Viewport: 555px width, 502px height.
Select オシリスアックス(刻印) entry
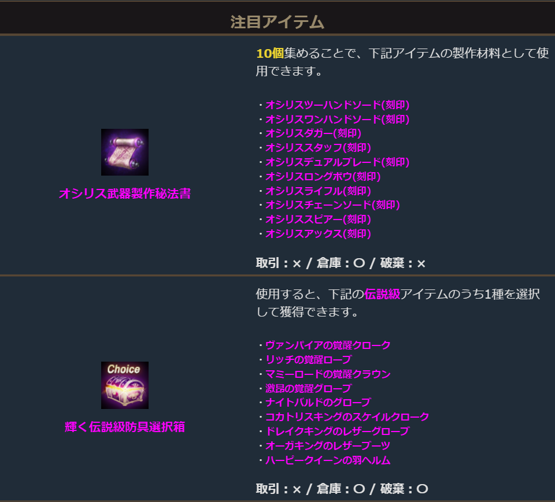point(318,233)
